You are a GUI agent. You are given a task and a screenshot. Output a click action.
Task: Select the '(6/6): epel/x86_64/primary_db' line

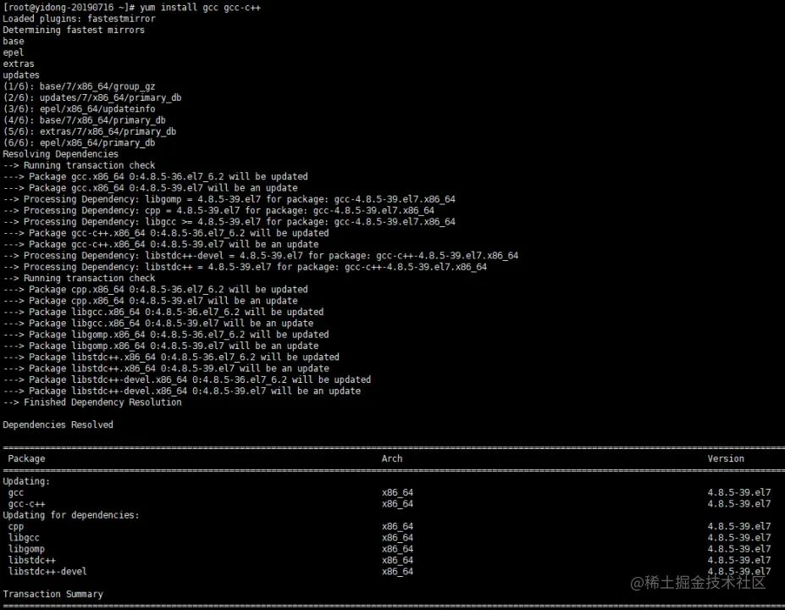pos(79,142)
